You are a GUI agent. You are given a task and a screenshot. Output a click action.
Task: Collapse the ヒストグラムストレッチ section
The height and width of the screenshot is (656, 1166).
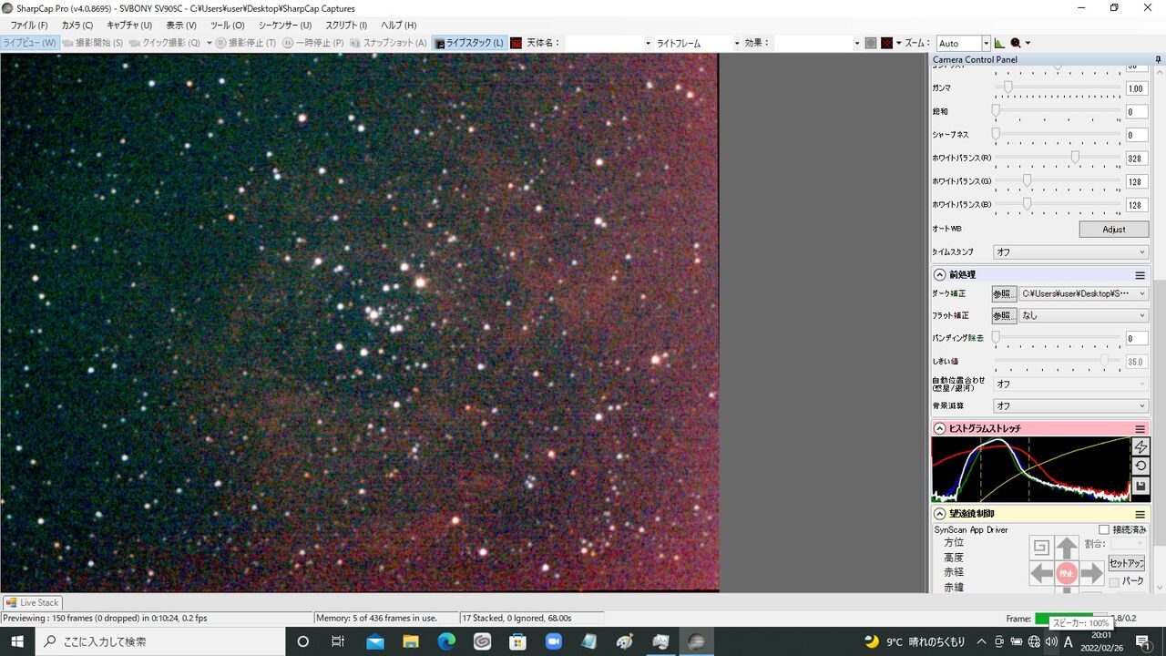pyautogui.click(x=938, y=428)
